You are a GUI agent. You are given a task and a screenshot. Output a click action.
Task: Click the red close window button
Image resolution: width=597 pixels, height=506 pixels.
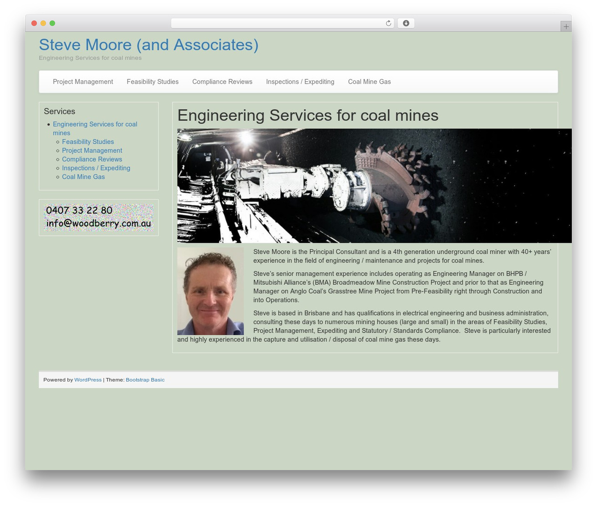coord(34,23)
